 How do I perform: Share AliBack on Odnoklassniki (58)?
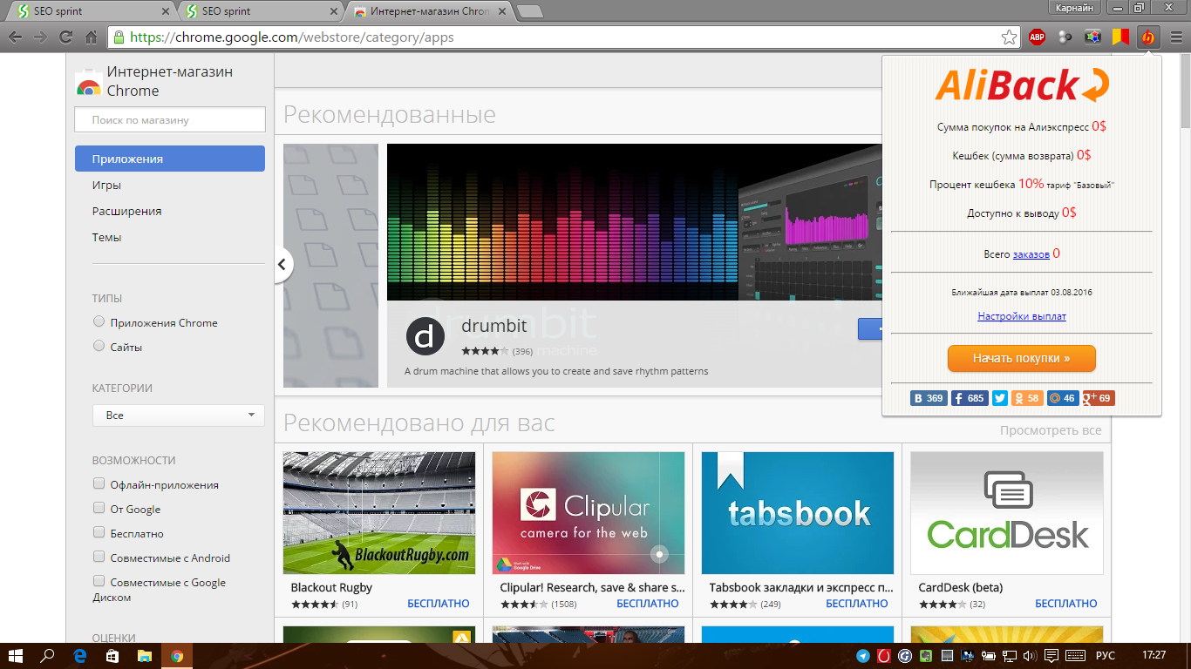[1026, 398]
